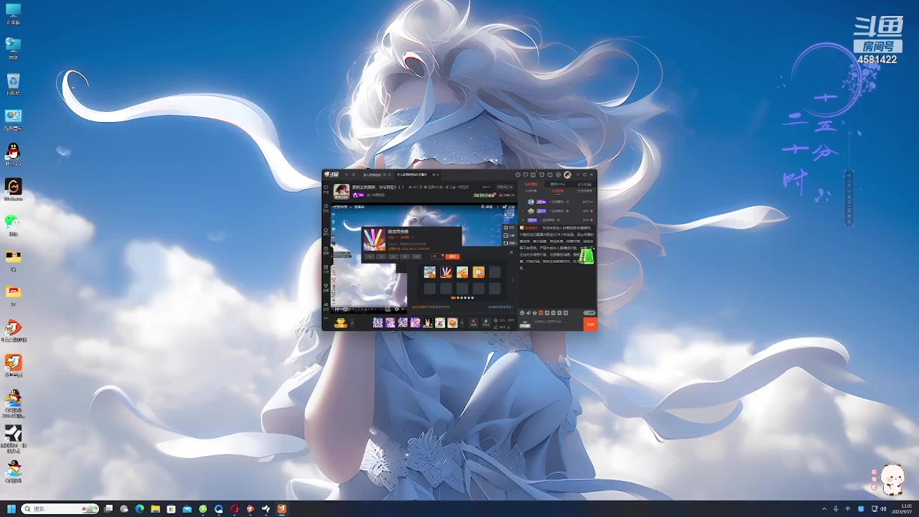Select the first ranking sub-tab in right panel
This screenshot has width=919, height=517.
[531, 191]
